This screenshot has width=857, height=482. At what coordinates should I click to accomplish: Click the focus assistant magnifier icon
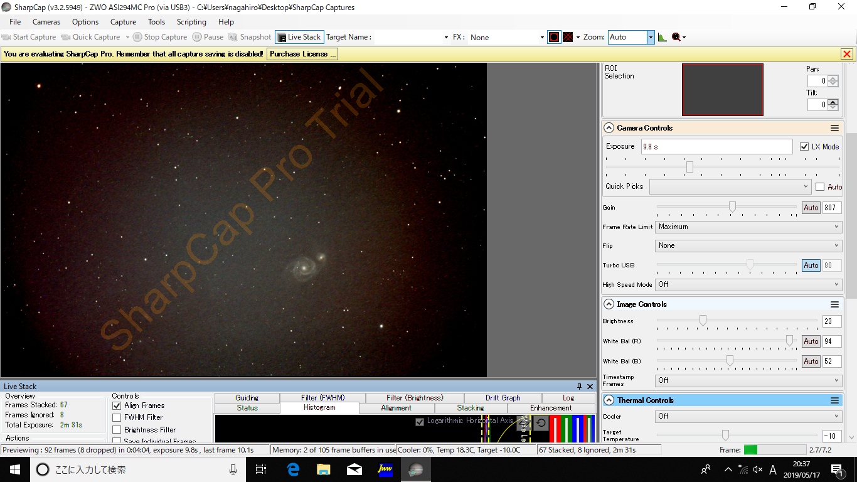click(x=676, y=37)
